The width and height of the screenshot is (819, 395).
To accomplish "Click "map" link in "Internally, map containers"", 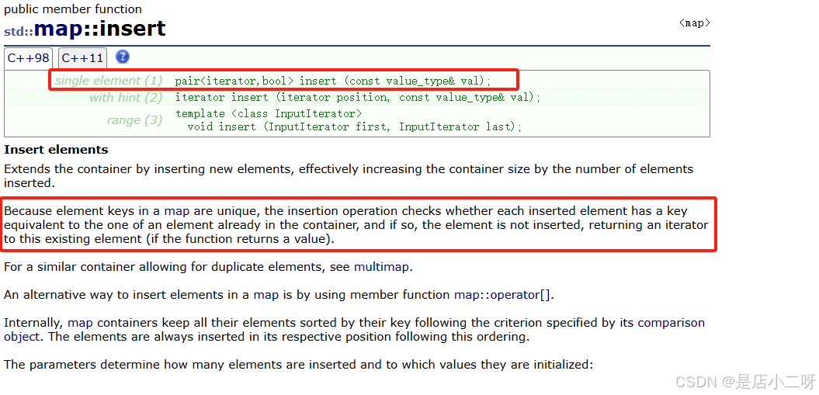I will pos(79,323).
